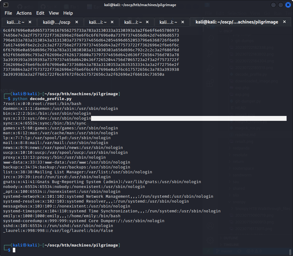293x256 pixels.
Task: Click the emily:x:1000:1000 passwd line
Action: (62, 216)
